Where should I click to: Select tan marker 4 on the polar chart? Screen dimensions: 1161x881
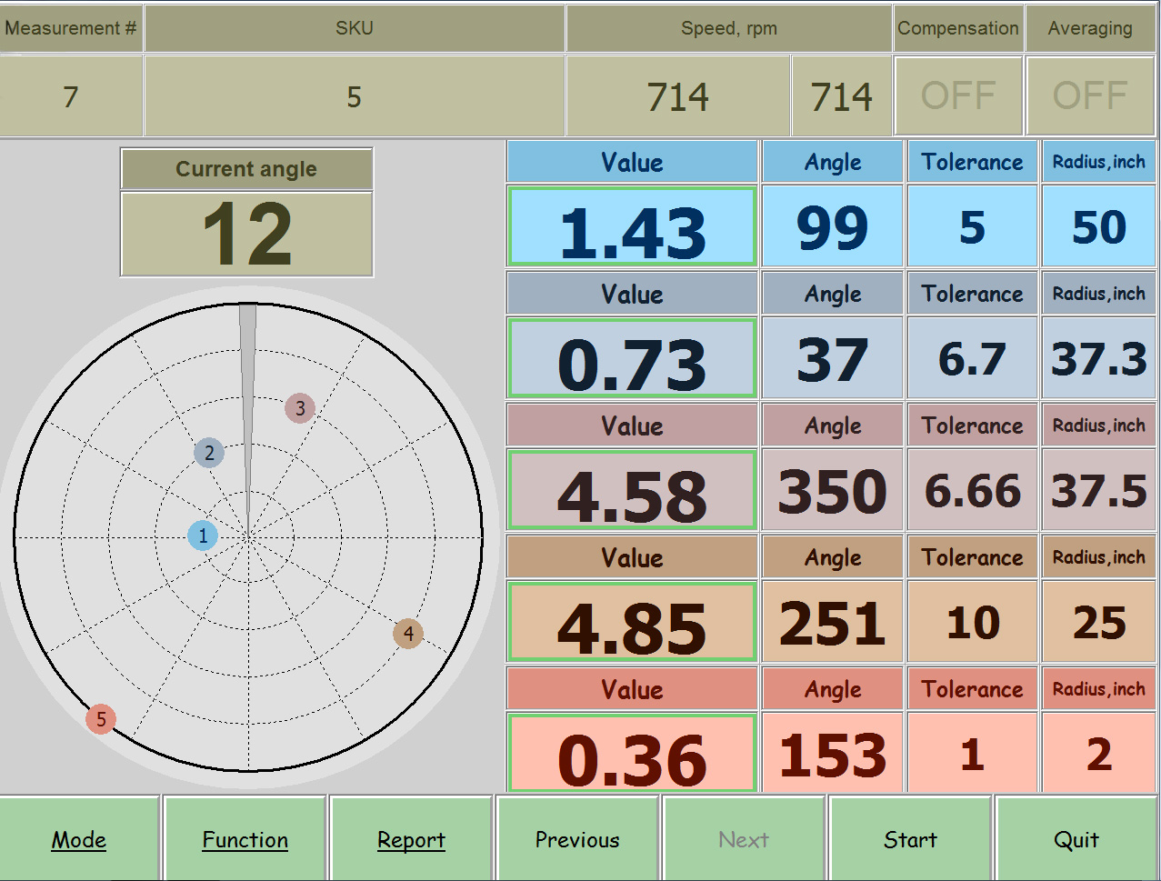[408, 634]
